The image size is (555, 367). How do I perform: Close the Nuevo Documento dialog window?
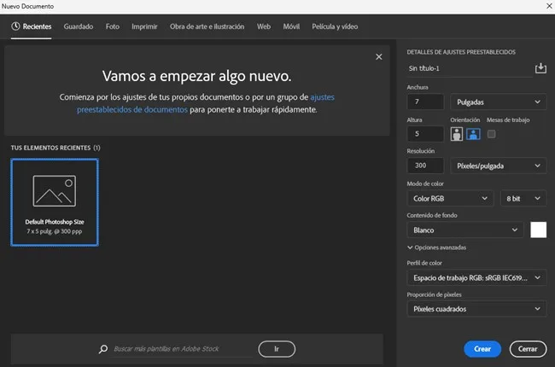(x=545, y=6)
